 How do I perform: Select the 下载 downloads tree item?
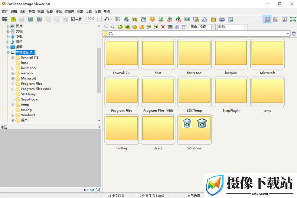(x=19, y=36)
